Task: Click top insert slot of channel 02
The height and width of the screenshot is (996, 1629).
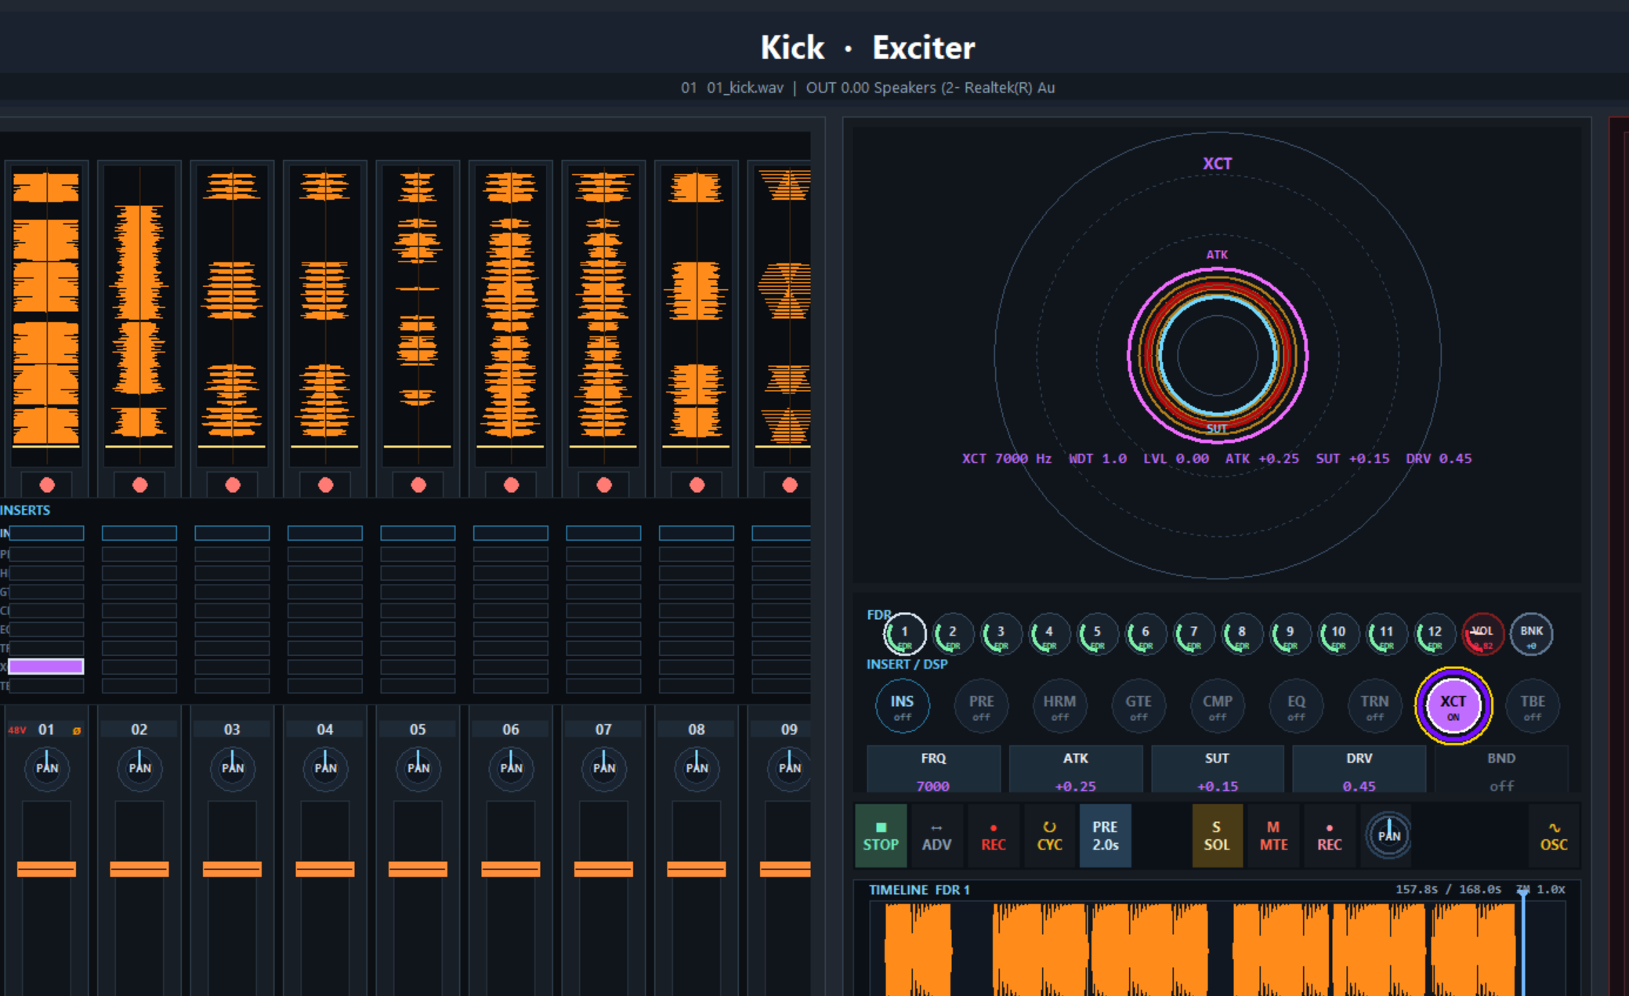Action: tap(139, 534)
